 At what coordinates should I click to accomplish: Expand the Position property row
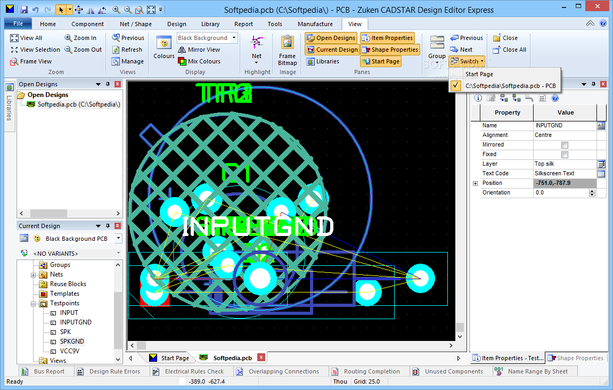(x=476, y=183)
